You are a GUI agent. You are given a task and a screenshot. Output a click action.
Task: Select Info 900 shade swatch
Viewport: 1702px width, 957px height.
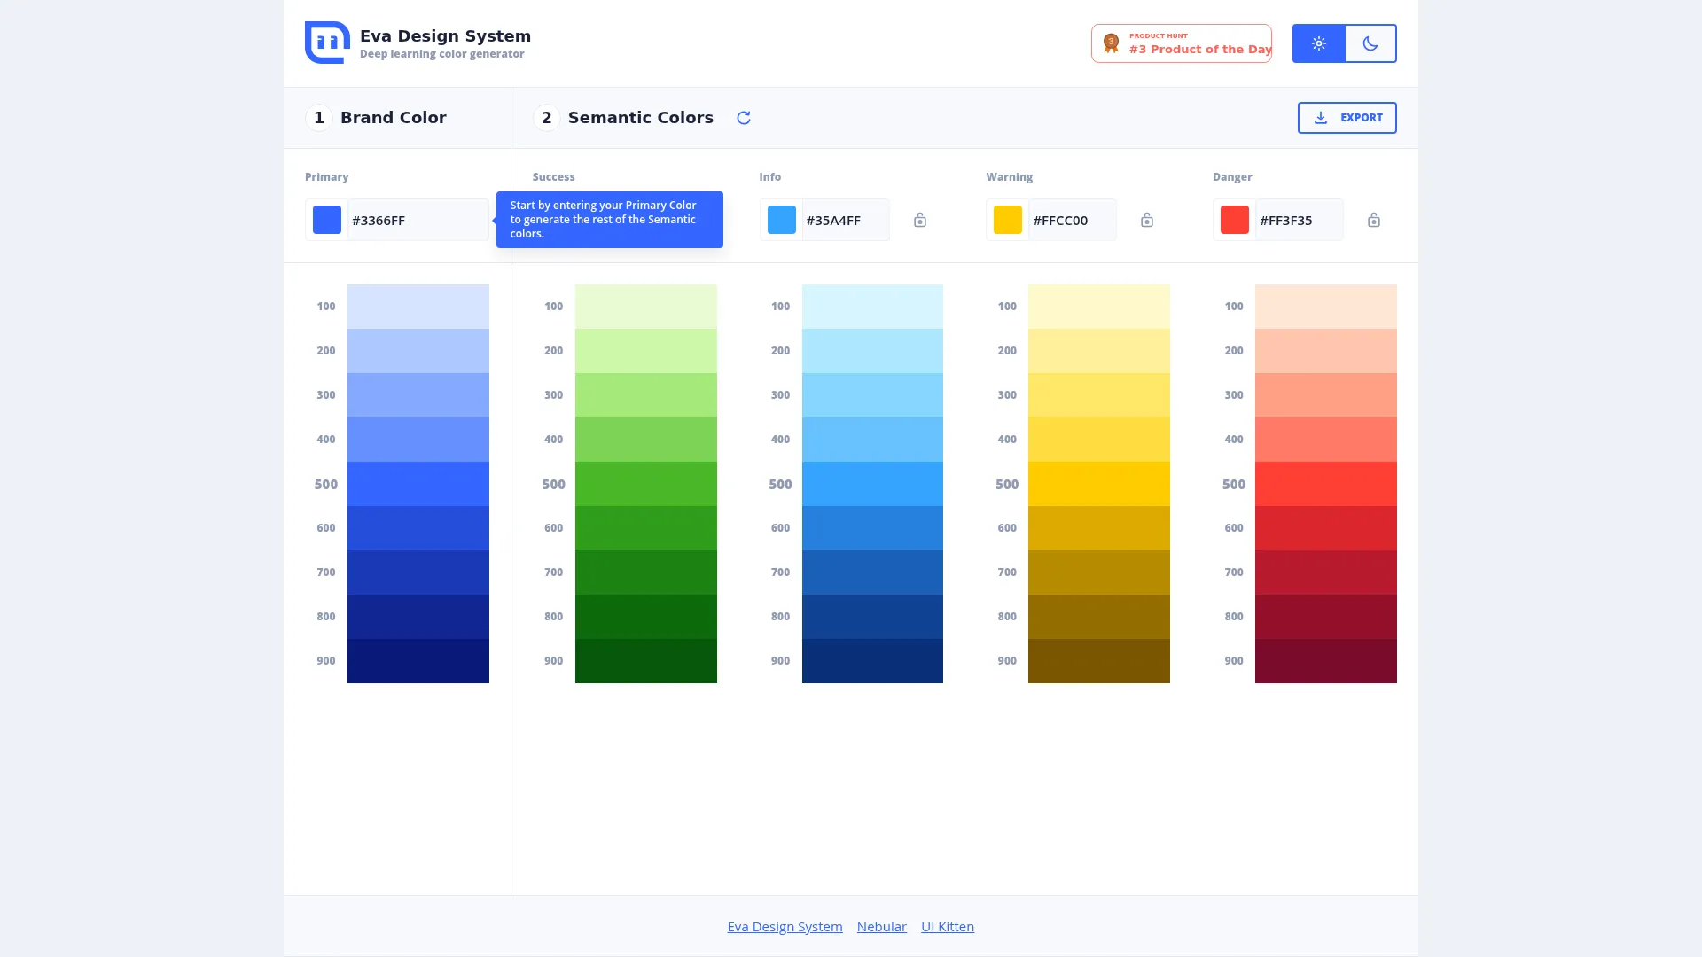coord(872,661)
